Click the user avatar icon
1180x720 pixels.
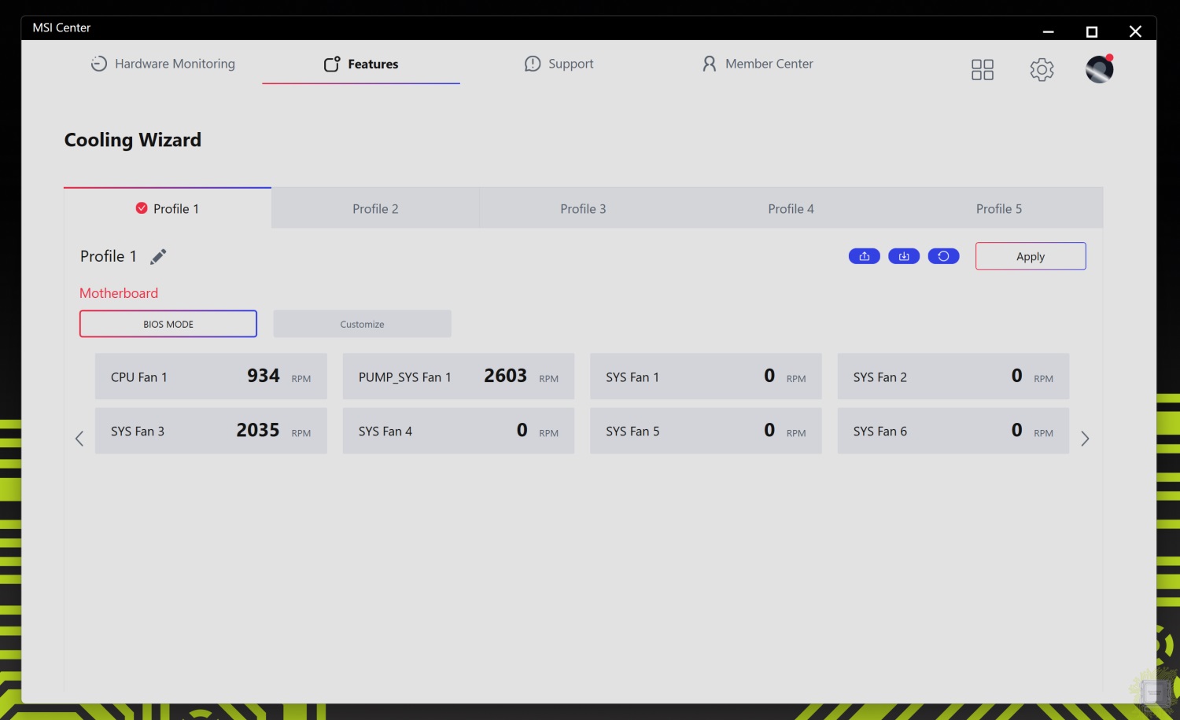pos(1099,69)
